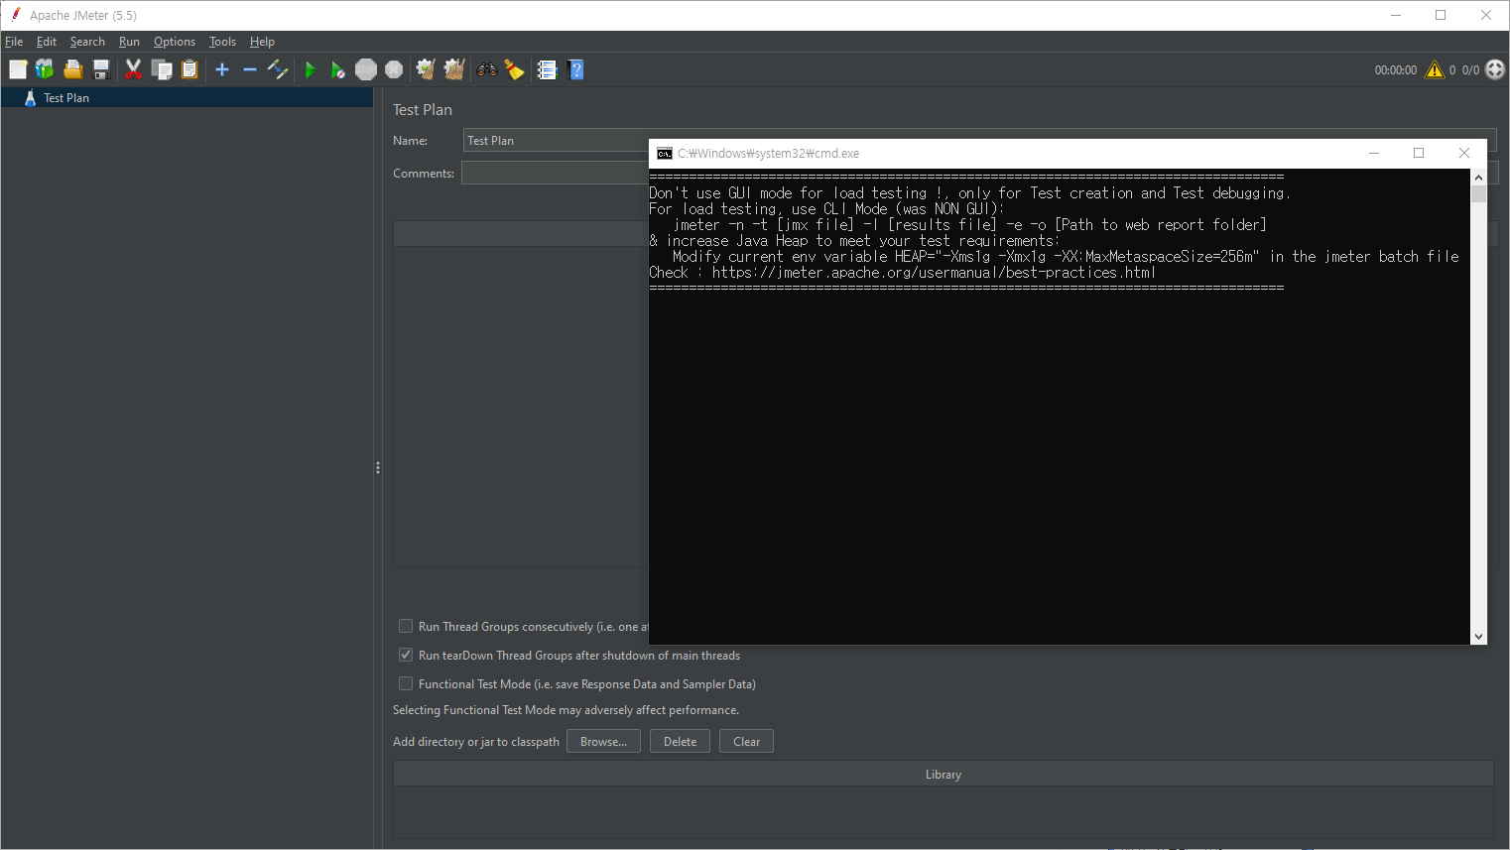Select the Test Plan tree node
This screenshot has height=850, width=1510.
pos(66,98)
